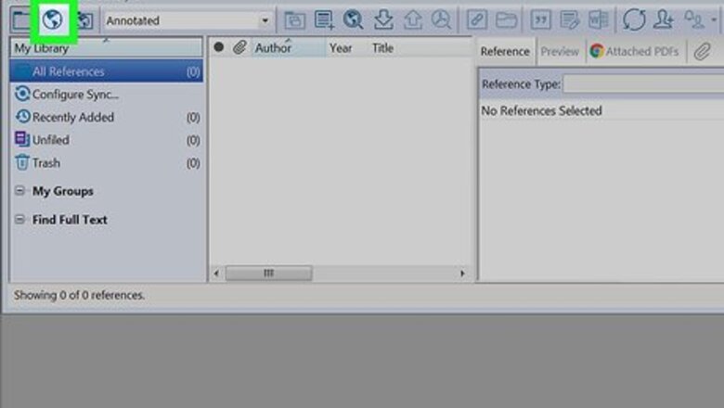Click the Activity Feed people icon
Viewport: 724px width, 408px height.
[x=694, y=19]
